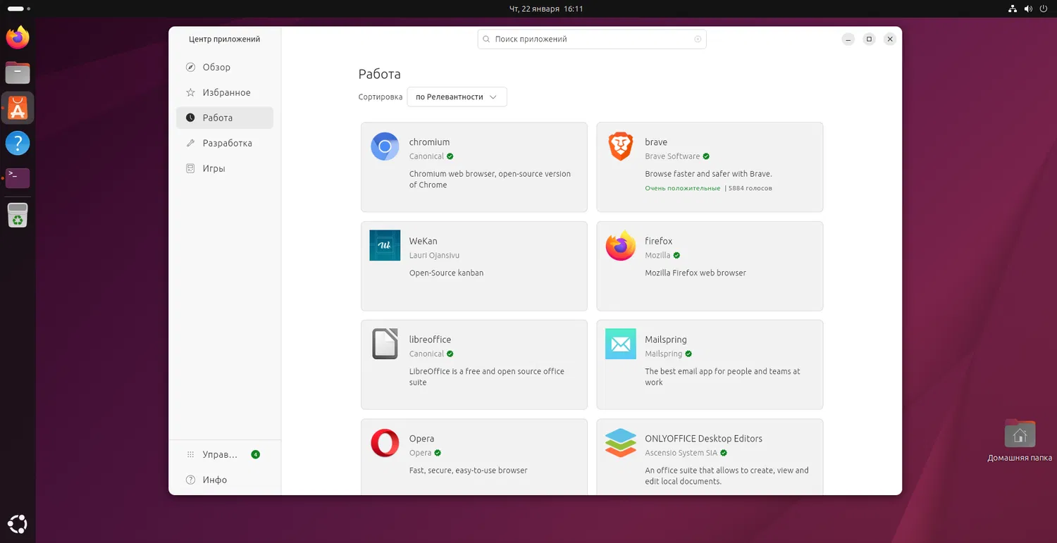1057x543 pixels.
Task: Click the firefox app icon in the list
Action: [x=621, y=245]
